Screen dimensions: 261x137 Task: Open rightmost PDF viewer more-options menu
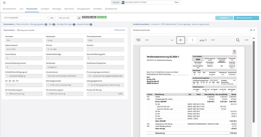tap(246, 40)
